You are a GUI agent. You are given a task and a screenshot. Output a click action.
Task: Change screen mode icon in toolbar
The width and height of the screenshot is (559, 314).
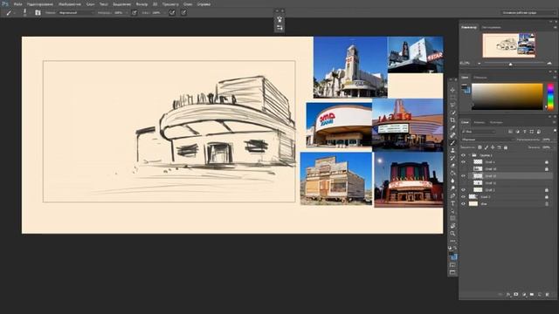[452, 272]
